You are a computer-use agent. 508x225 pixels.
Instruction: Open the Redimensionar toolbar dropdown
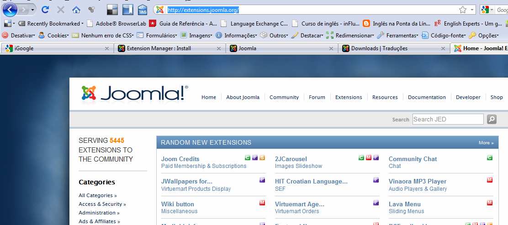pyautogui.click(x=350, y=35)
